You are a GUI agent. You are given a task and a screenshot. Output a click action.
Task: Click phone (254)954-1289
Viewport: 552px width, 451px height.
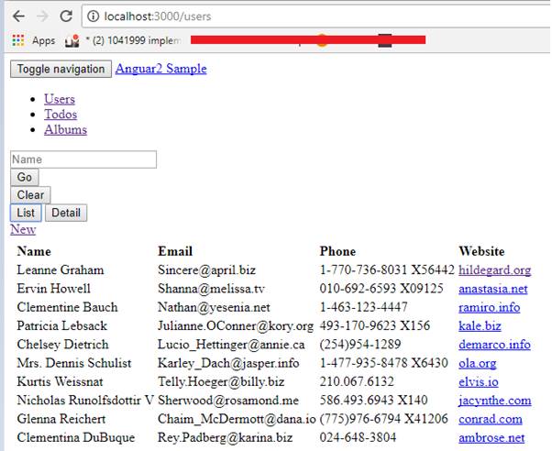(360, 345)
